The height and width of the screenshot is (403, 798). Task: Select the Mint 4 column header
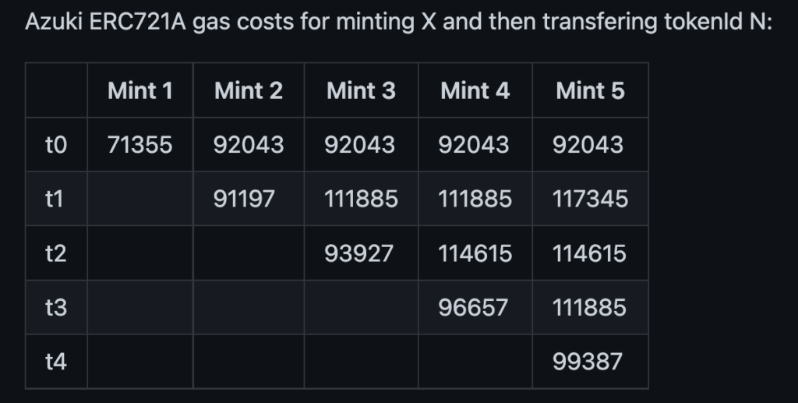pyautogui.click(x=475, y=91)
